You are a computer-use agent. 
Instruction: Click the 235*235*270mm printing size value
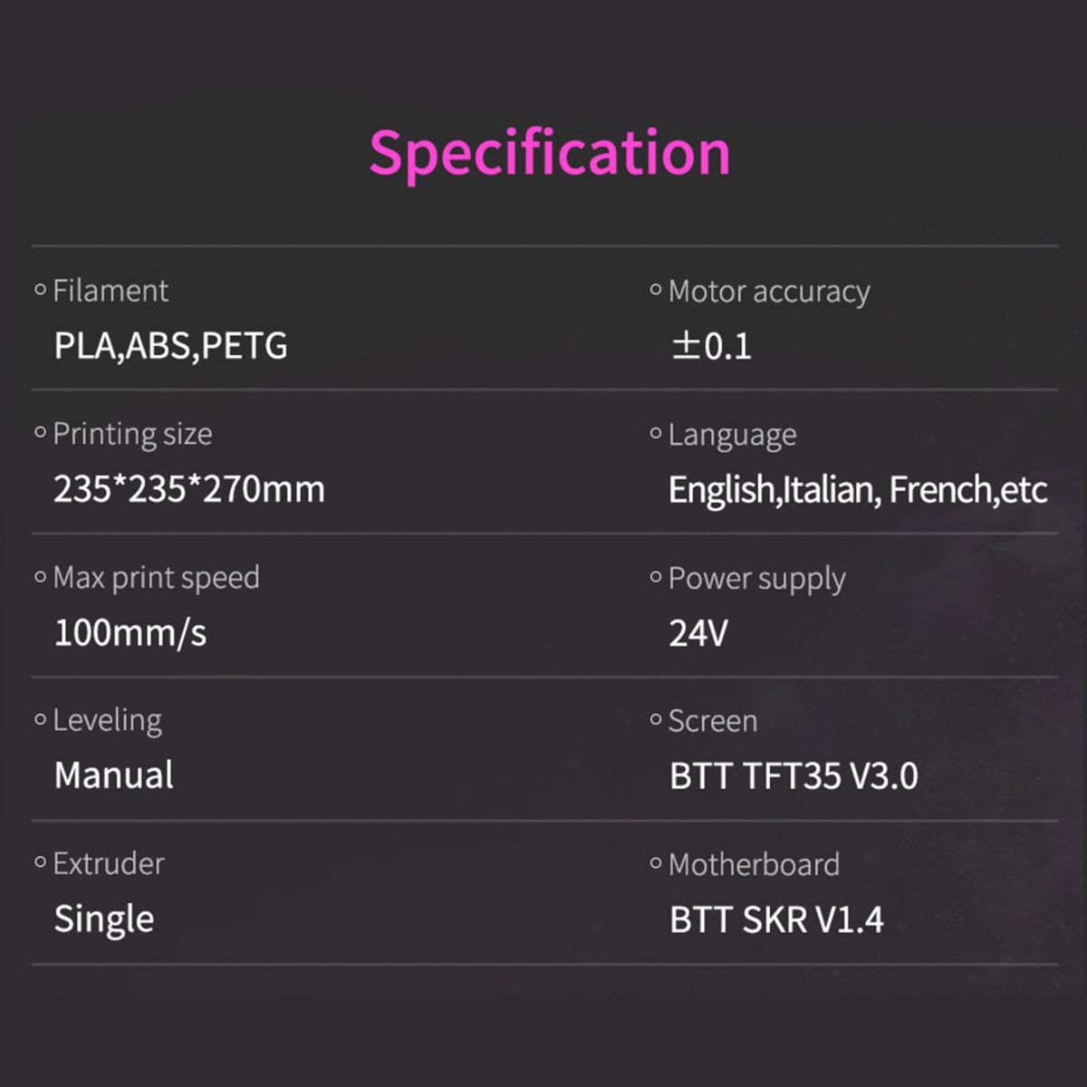tap(188, 489)
